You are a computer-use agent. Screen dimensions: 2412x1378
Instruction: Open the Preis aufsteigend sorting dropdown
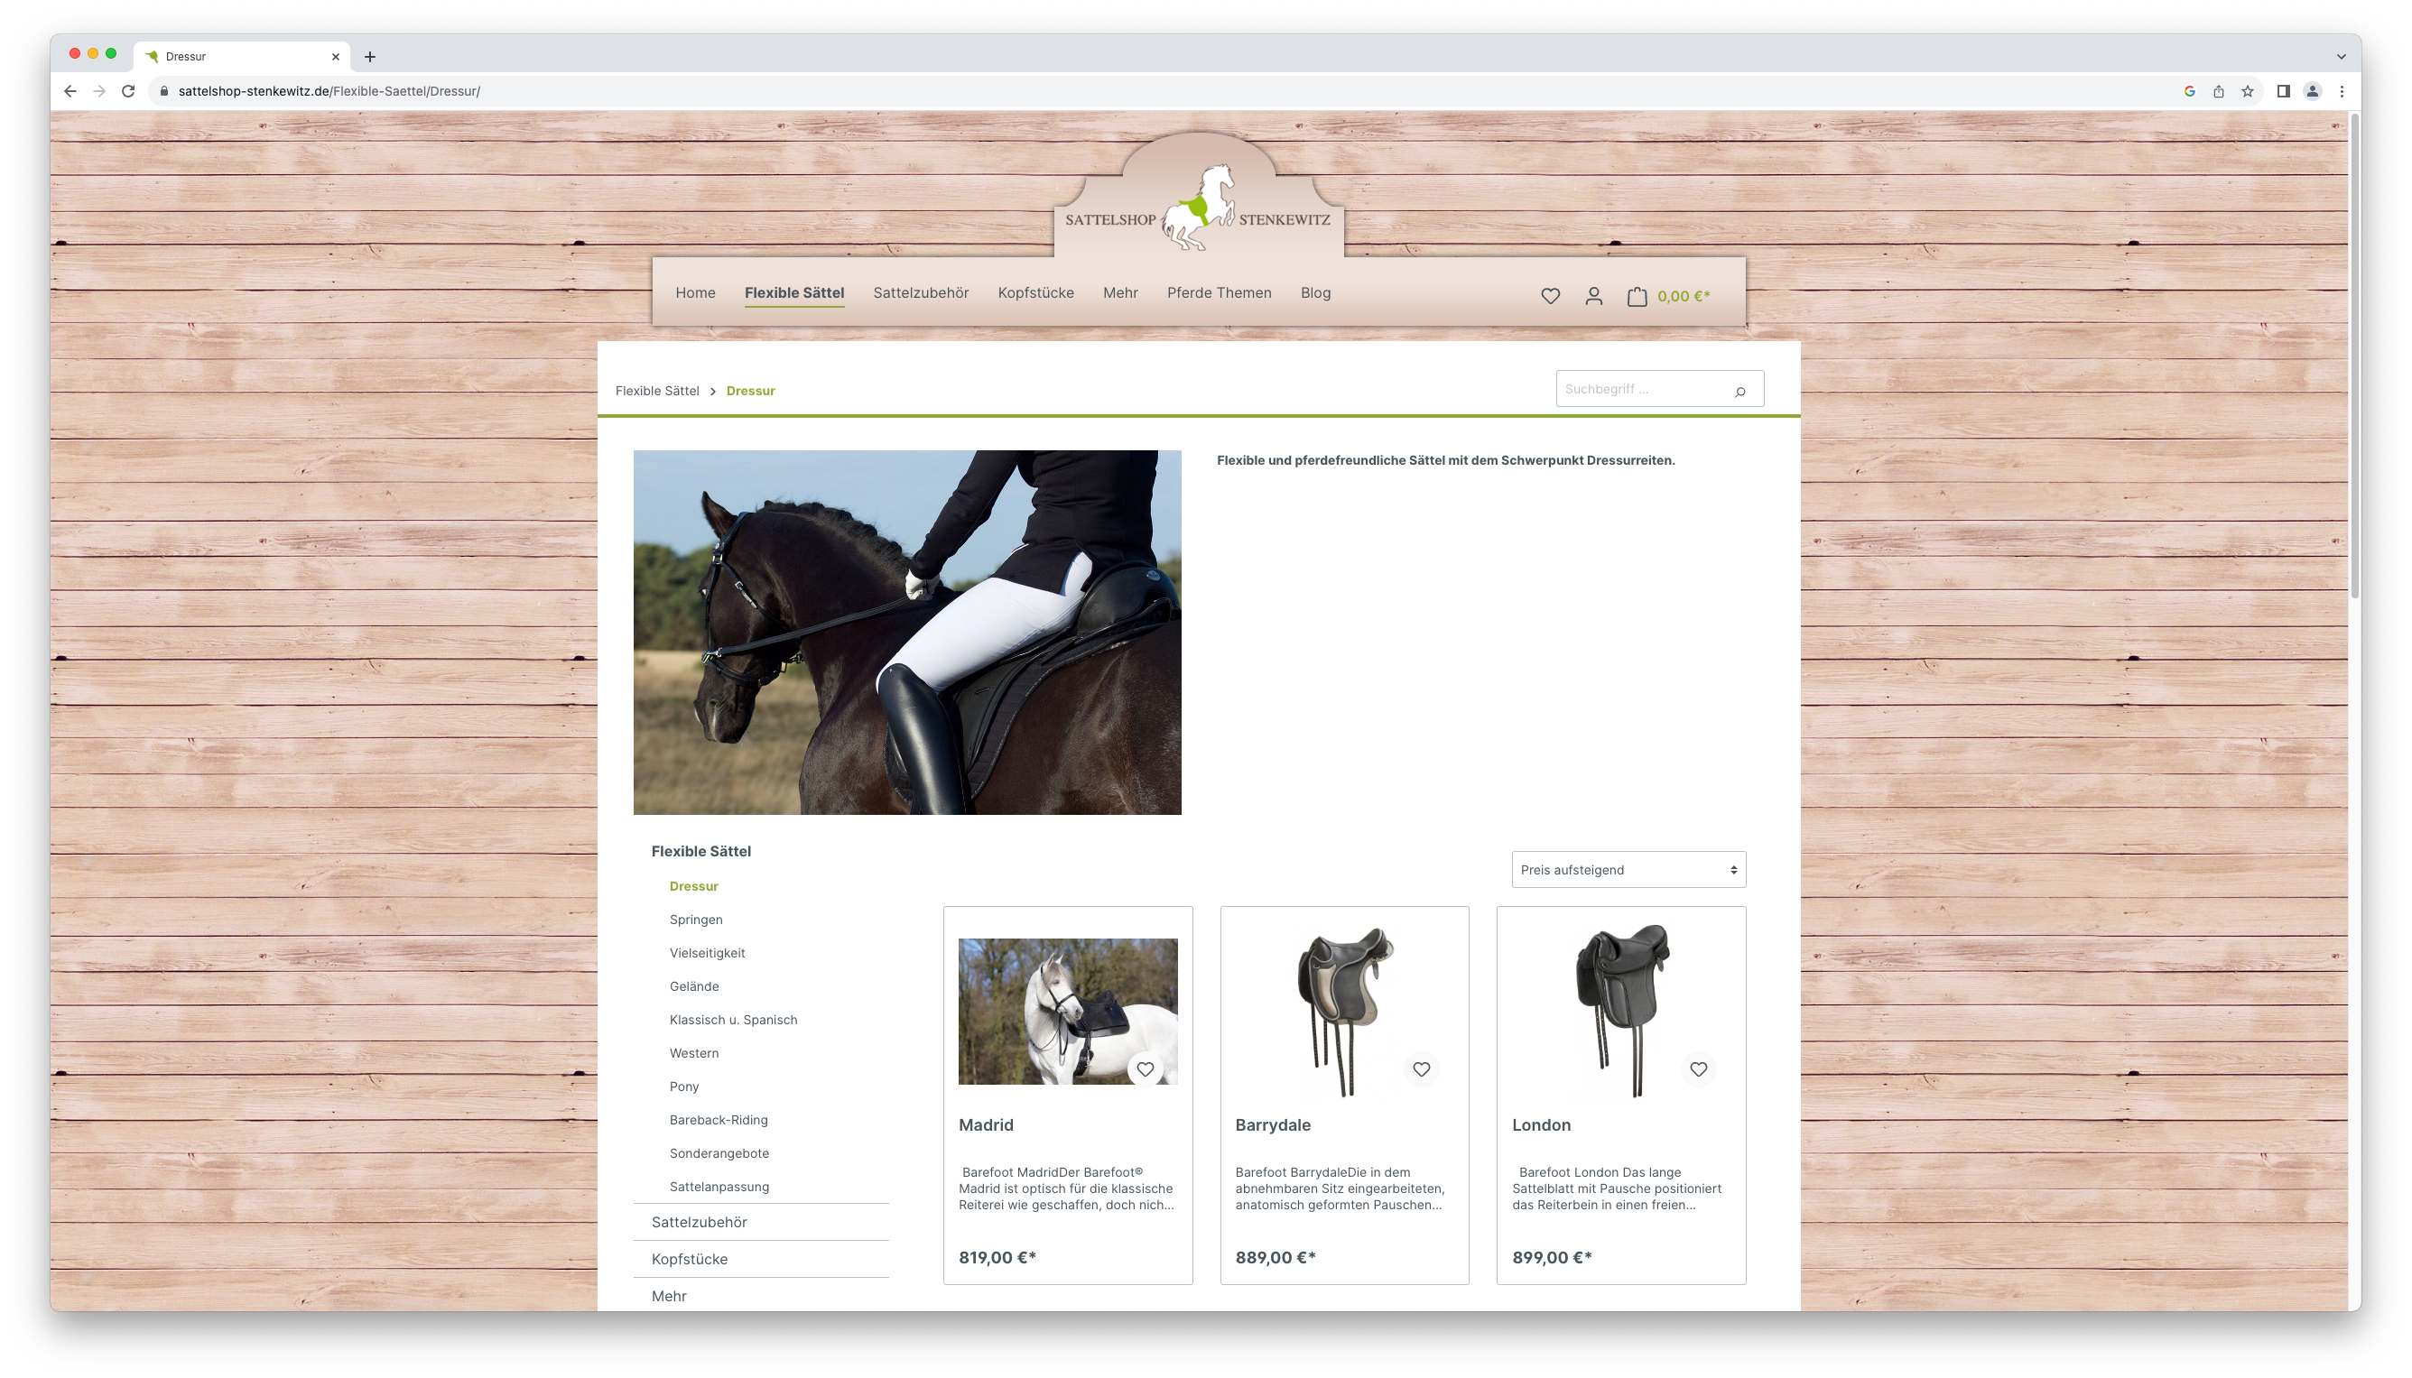(1628, 870)
